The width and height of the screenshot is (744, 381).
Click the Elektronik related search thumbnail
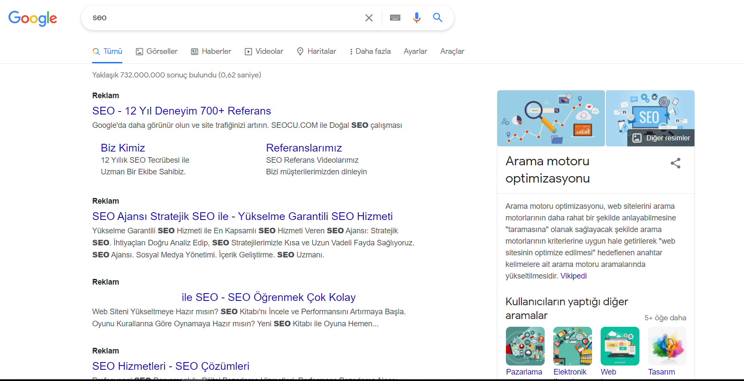[573, 346]
